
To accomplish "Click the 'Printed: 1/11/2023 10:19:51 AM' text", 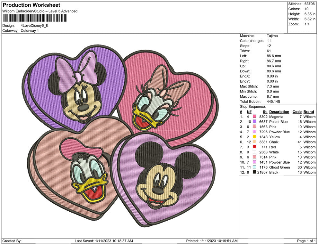I will pos(212,241).
